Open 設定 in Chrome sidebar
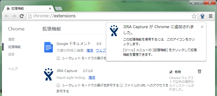 pos(11,54)
